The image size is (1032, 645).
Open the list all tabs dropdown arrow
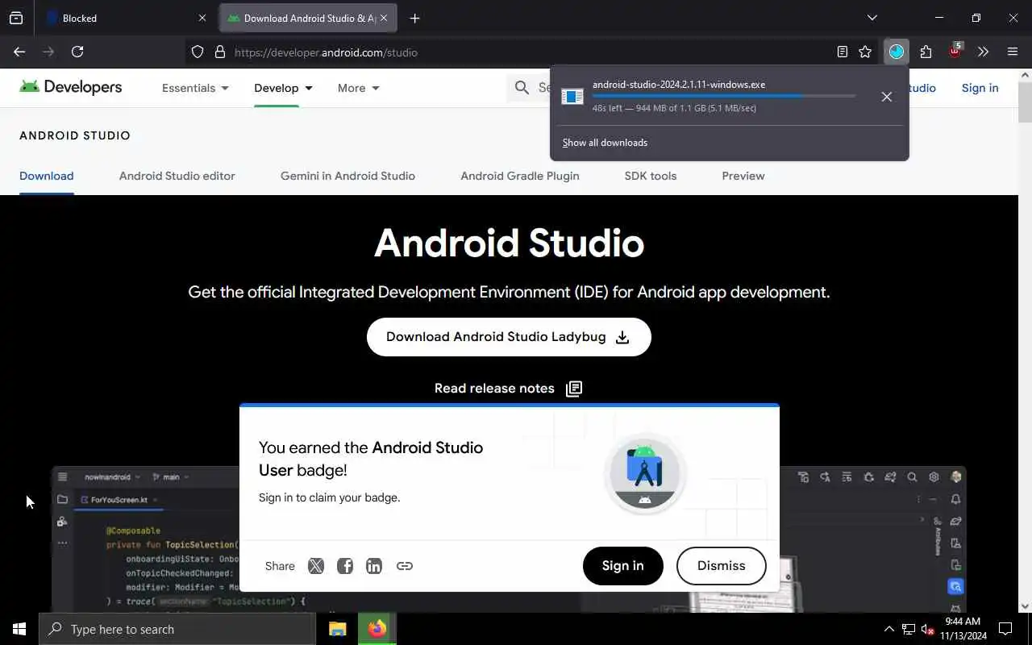click(872, 18)
